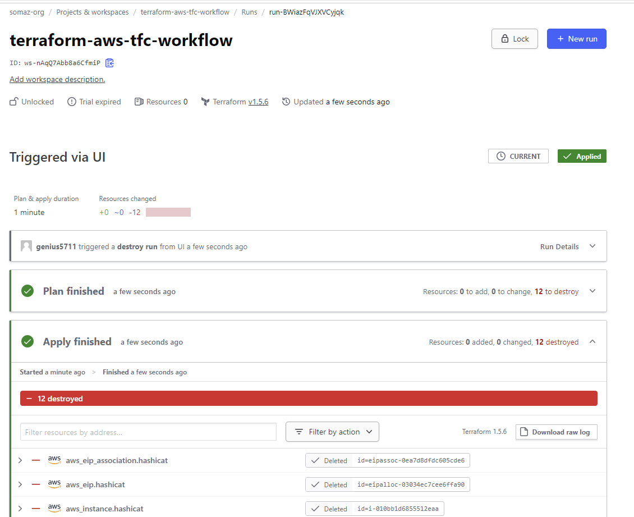Navigate to Runs breadcrumb
Viewport: 634px width, 517px height.
(x=249, y=12)
